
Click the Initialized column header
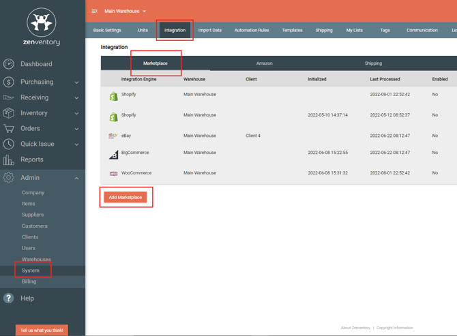(x=316, y=79)
